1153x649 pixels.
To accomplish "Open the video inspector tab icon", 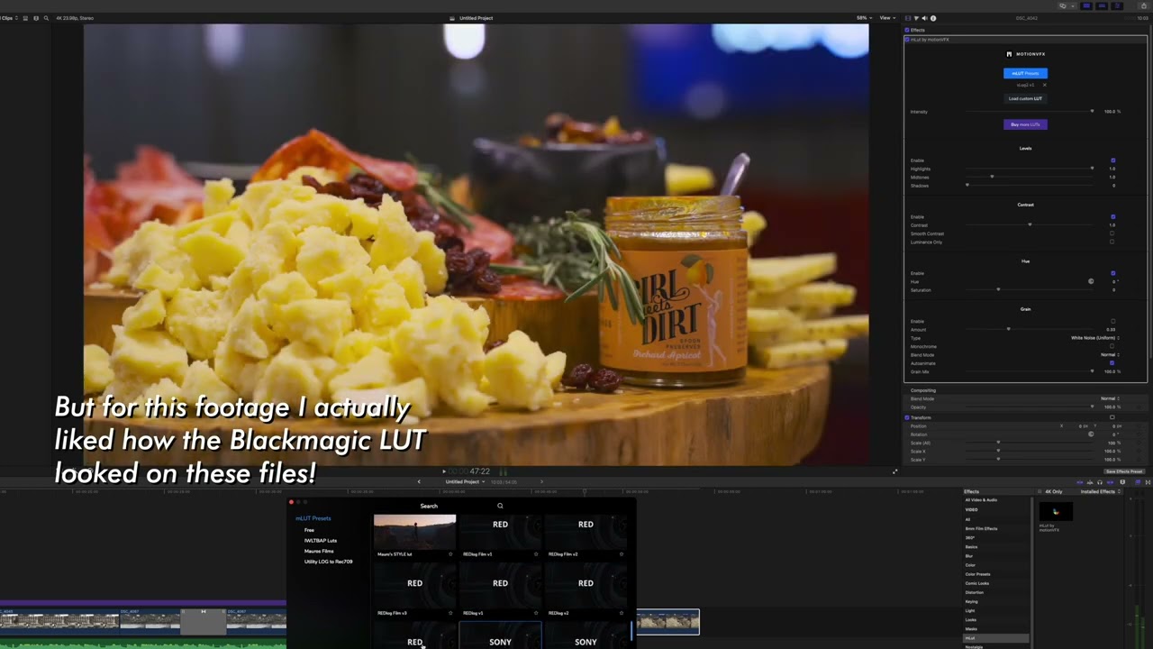I will click(908, 18).
